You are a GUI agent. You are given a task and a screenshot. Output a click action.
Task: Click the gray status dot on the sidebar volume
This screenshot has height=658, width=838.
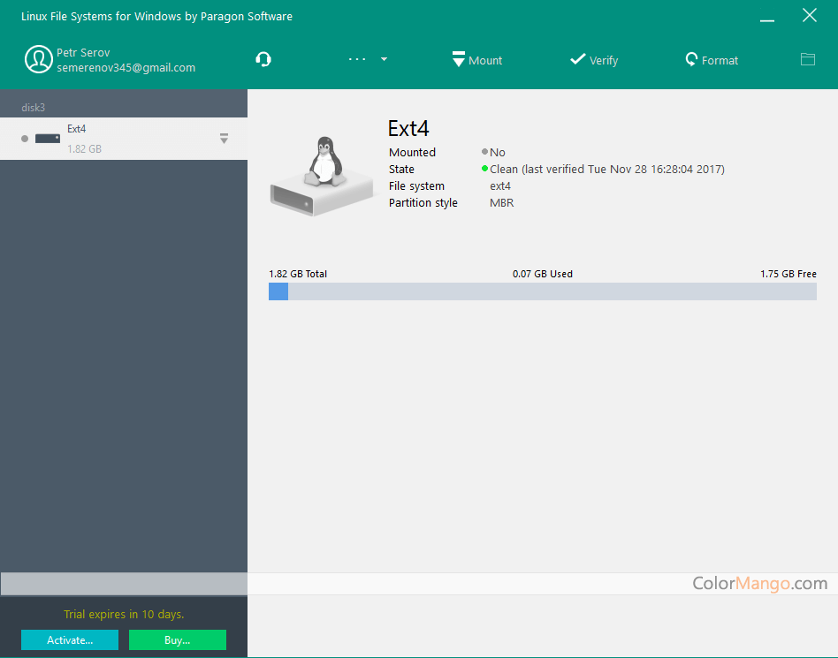click(25, 139)
